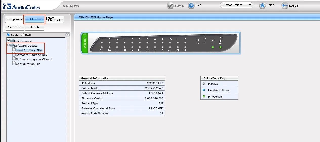
Task: Click the Ready status LED
Action: 220,47
